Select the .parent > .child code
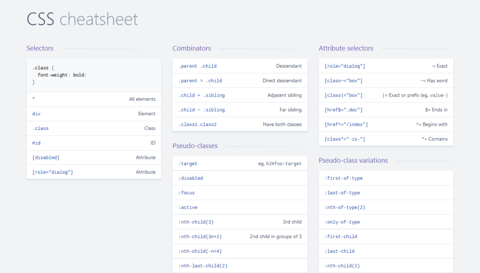This screenshot has width=480, height=273. (200, 81)
